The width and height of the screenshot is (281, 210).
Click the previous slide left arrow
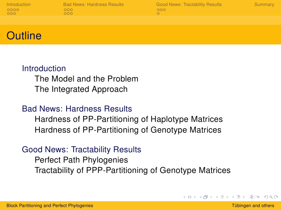[184, 197]
